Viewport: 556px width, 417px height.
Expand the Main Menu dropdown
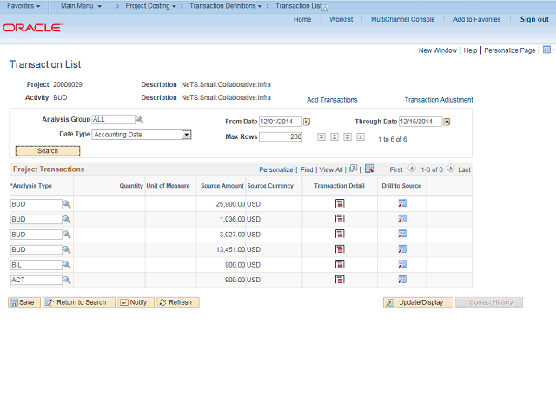tap(81, 6)
